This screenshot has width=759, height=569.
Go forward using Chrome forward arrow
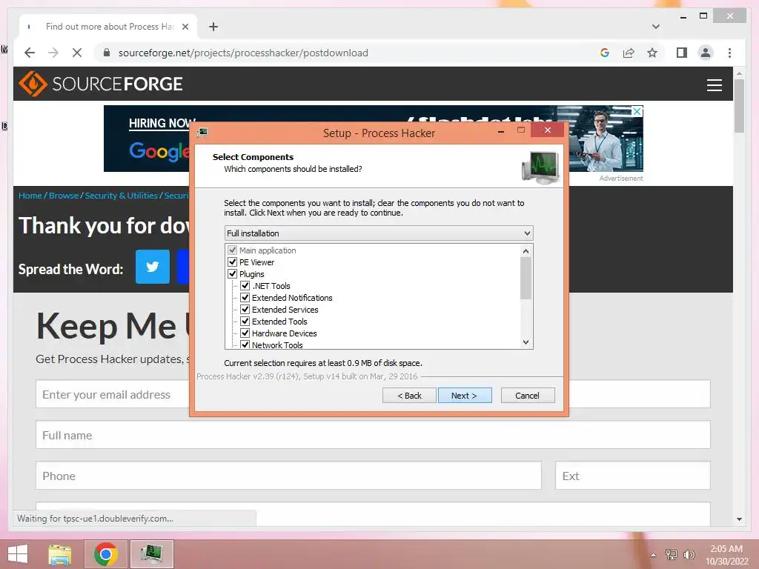pyautogui.click(x=53, y=53)
